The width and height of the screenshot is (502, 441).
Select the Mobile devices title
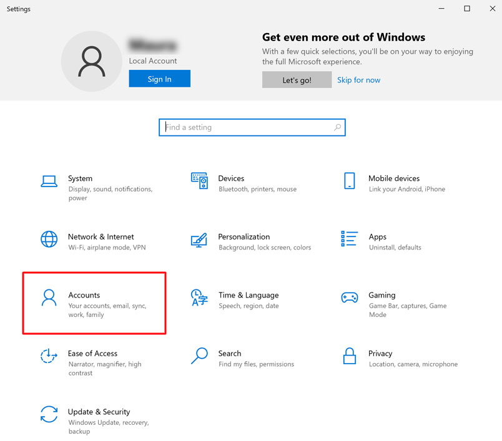click(x=394, y=178)
